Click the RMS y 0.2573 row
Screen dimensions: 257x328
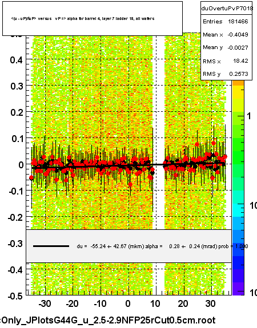click(x=226, y=74)
